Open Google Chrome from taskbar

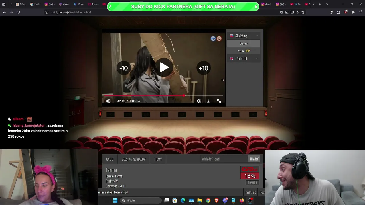(x=208, y=200)
